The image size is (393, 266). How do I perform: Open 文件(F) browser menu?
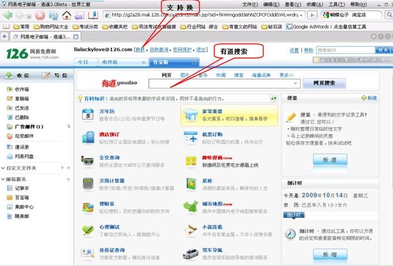[250, 5]
